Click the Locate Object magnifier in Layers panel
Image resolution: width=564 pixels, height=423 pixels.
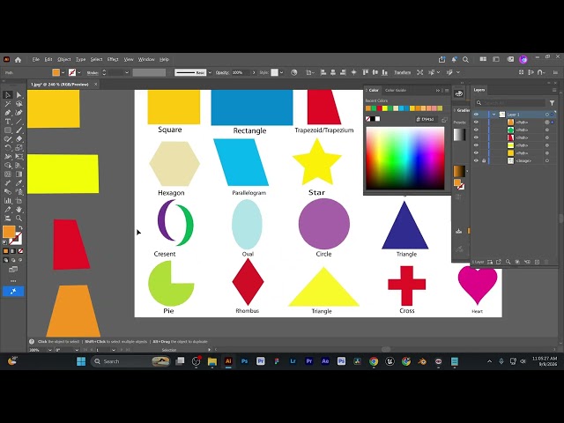(x=508, y=262)
